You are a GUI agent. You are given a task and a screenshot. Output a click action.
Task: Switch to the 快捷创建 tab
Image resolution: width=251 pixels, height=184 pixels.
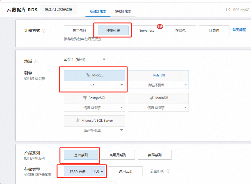[123, 11]
